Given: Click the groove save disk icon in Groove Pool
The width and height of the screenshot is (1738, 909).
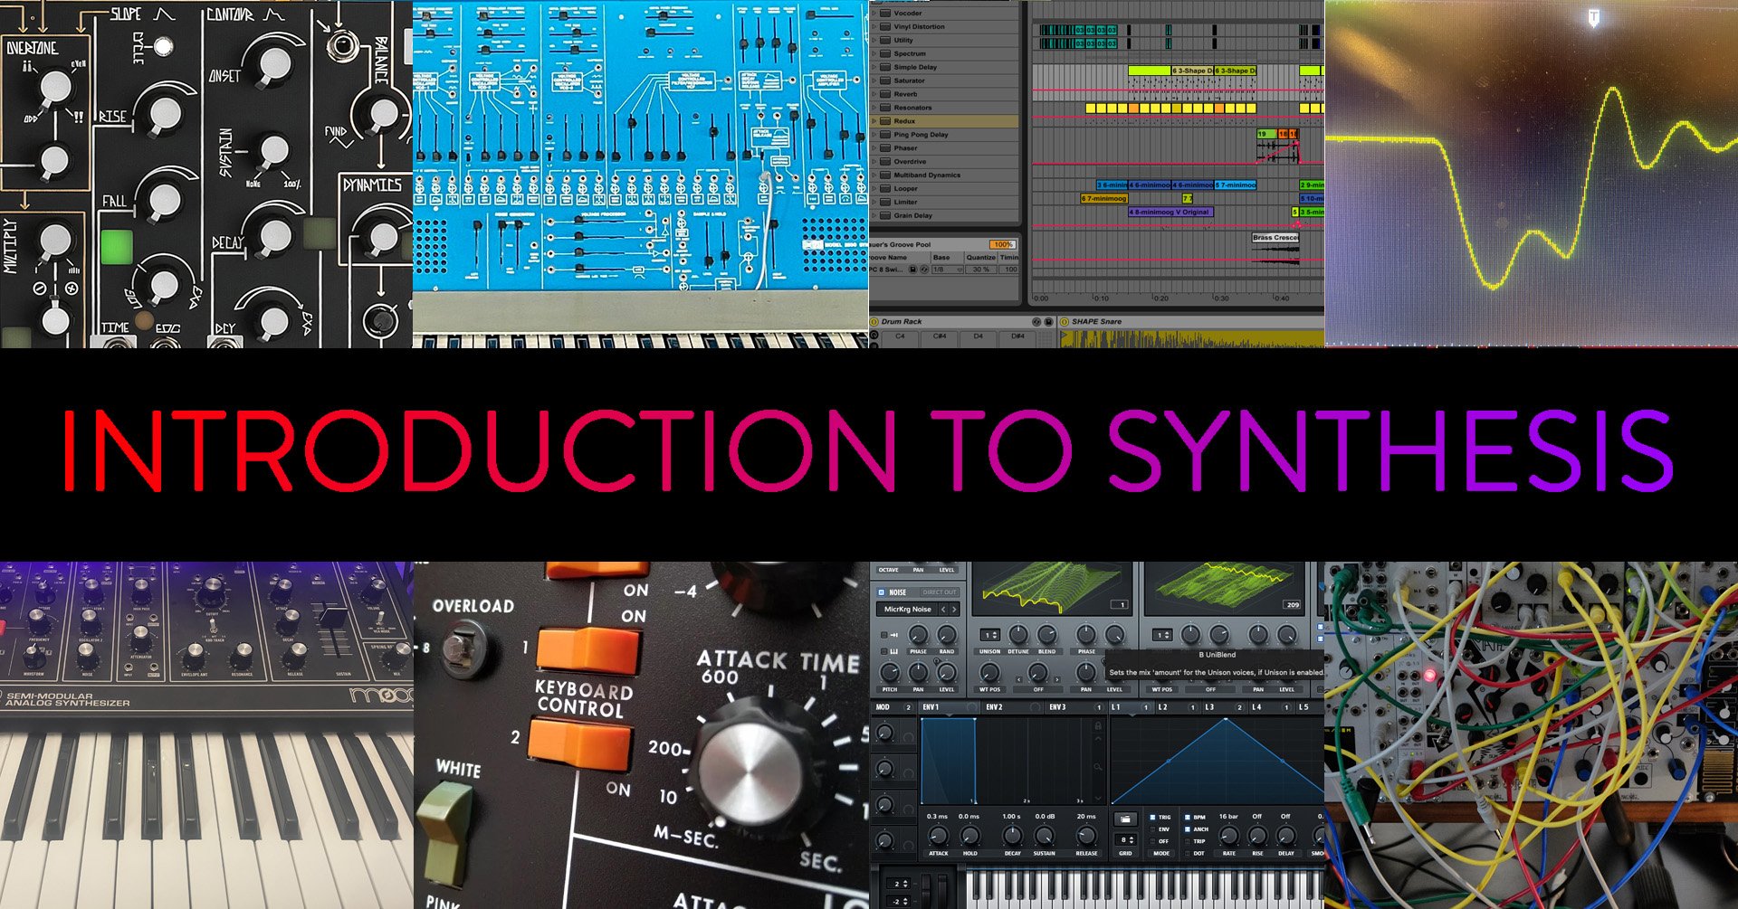Looking at the screenshot, I should click(x=912, y=270).
